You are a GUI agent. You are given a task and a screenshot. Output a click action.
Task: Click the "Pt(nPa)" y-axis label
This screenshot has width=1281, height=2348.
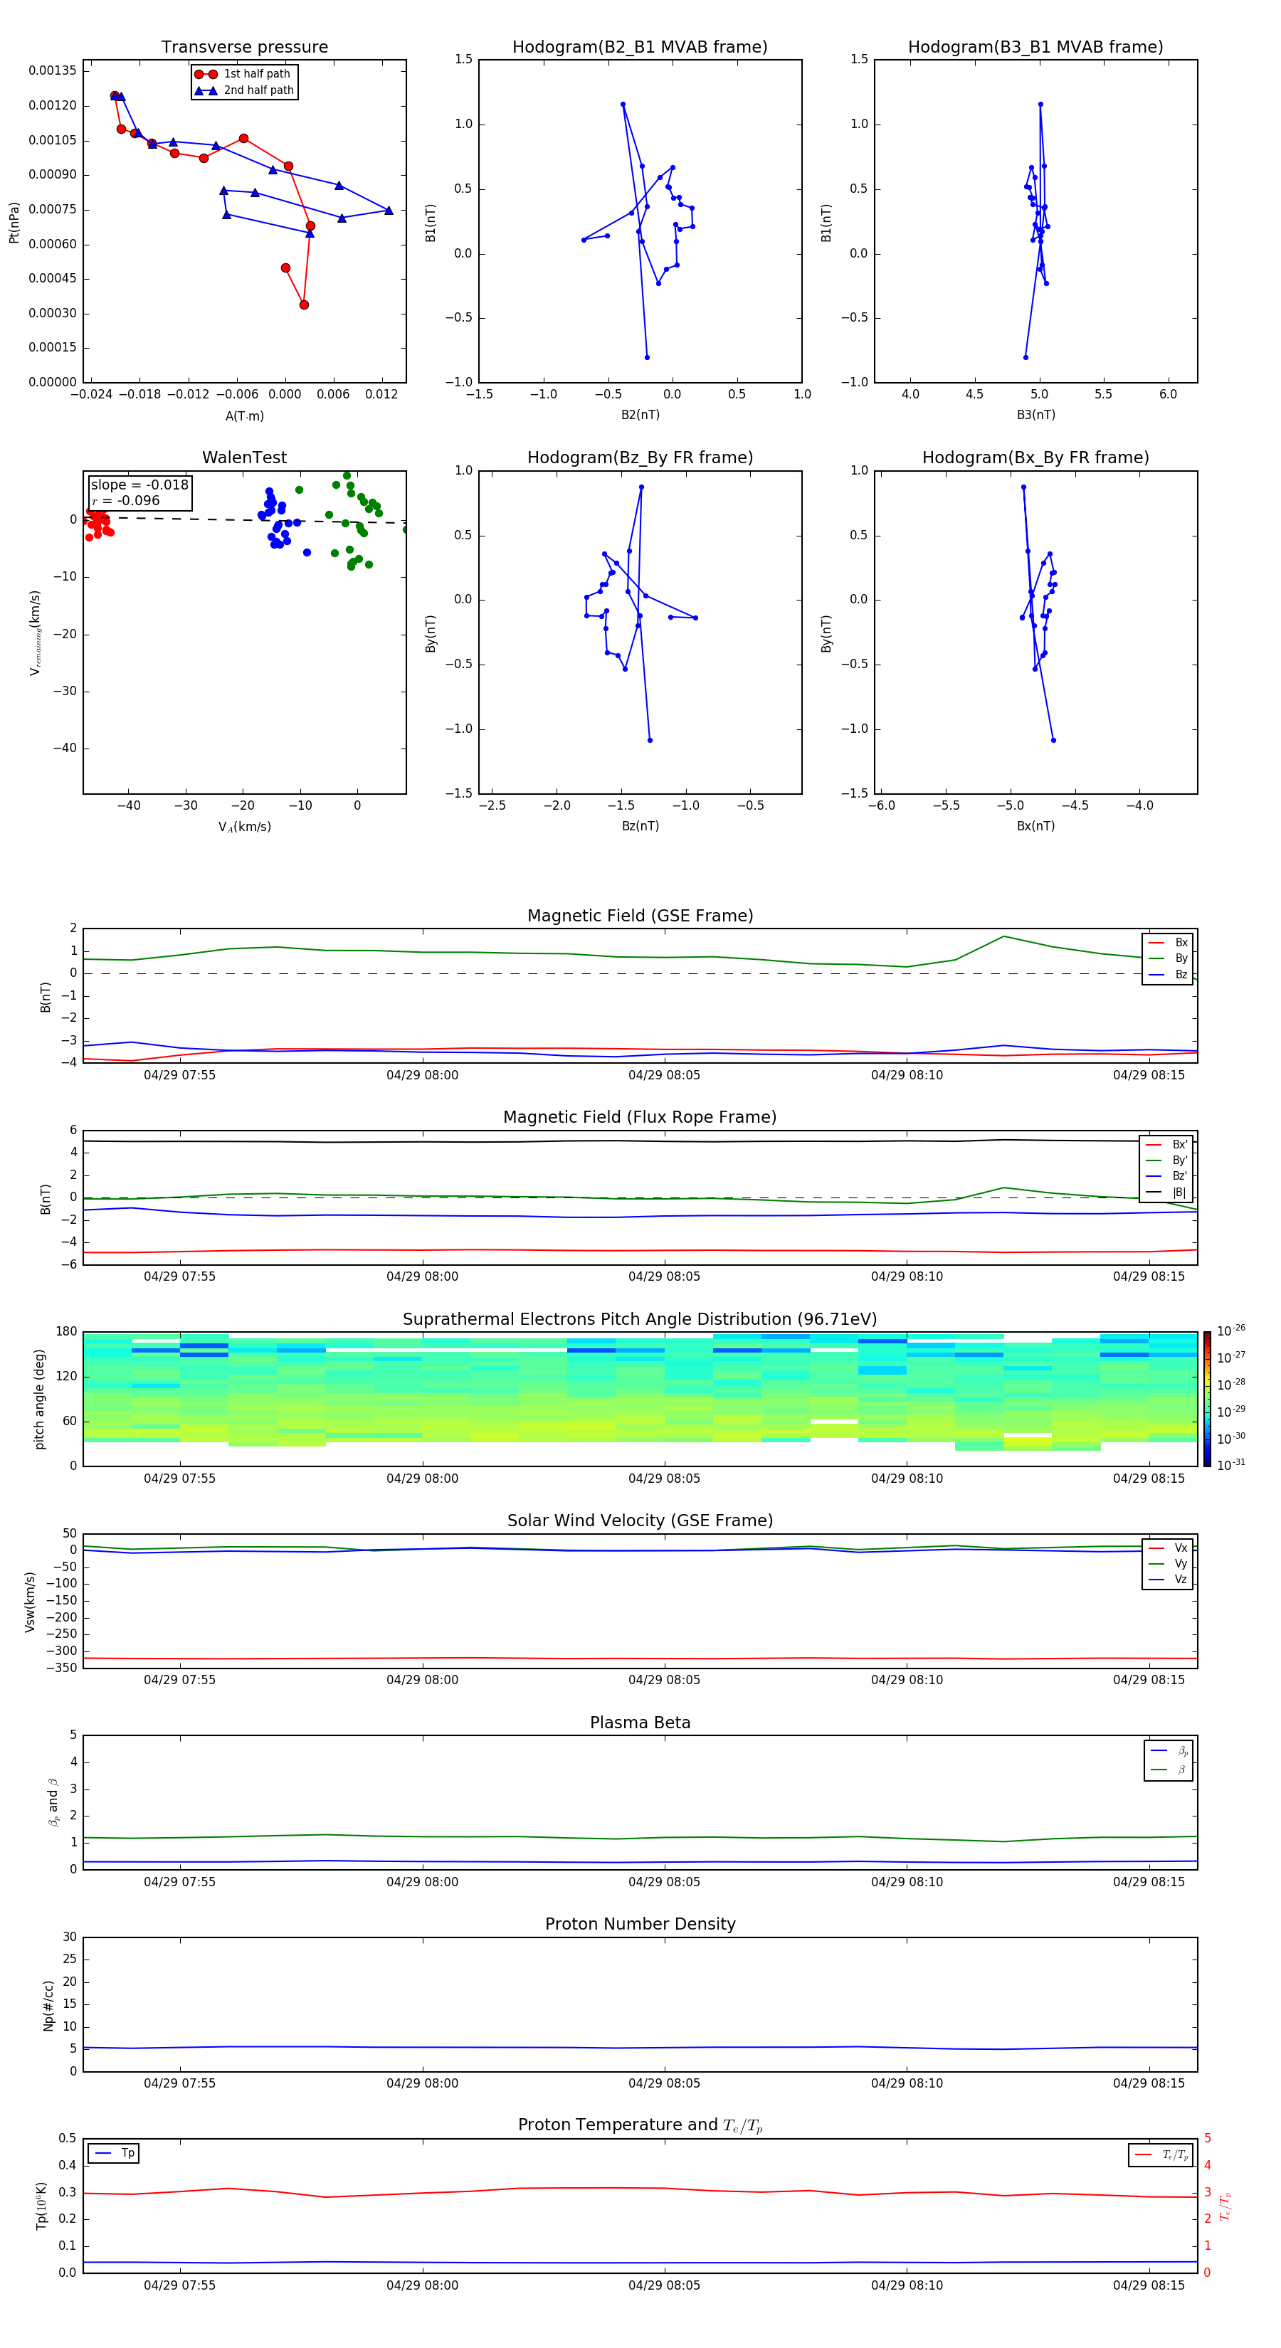click(x=14, y=221)
